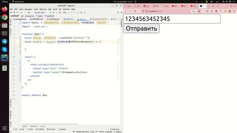This screenshot has width=237, height=133.
Task: Click LF line separator selector
Action: click(x=96, y=132)
